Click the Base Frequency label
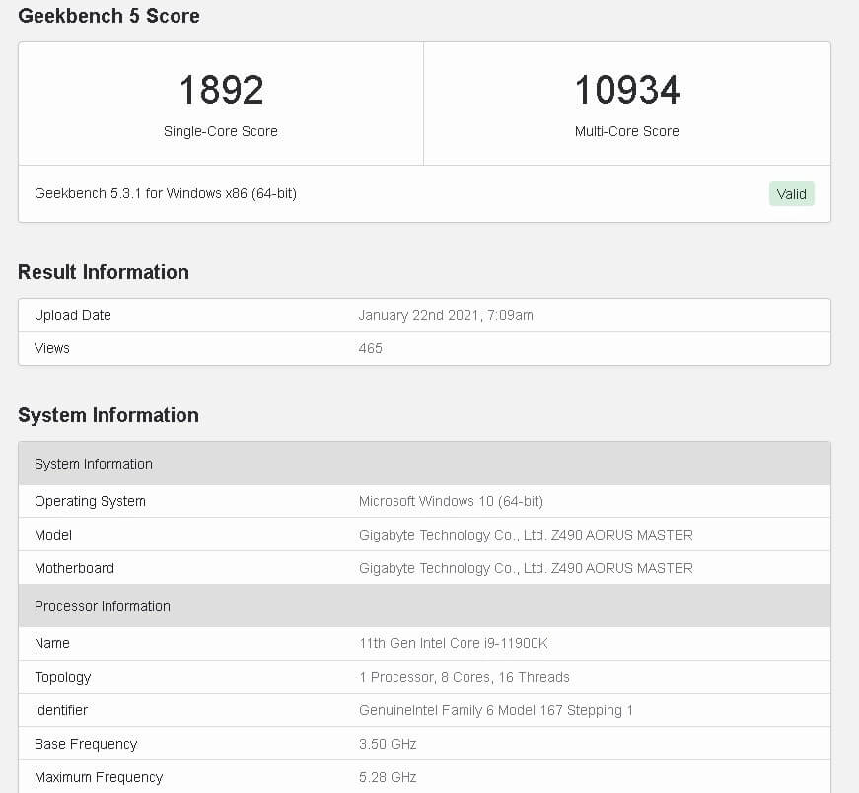 tap(86, 744)
